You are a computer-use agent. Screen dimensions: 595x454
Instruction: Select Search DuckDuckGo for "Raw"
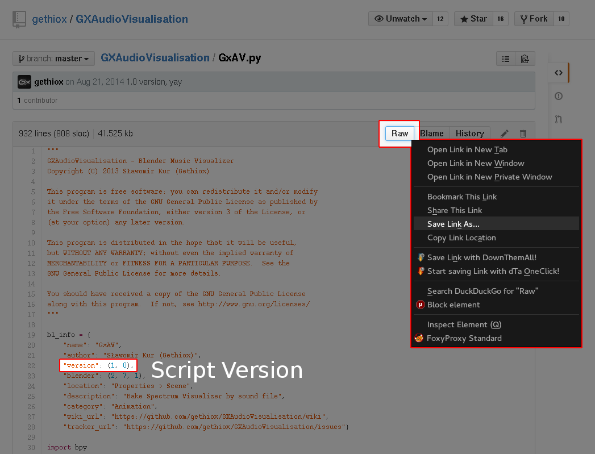point(496,291)
